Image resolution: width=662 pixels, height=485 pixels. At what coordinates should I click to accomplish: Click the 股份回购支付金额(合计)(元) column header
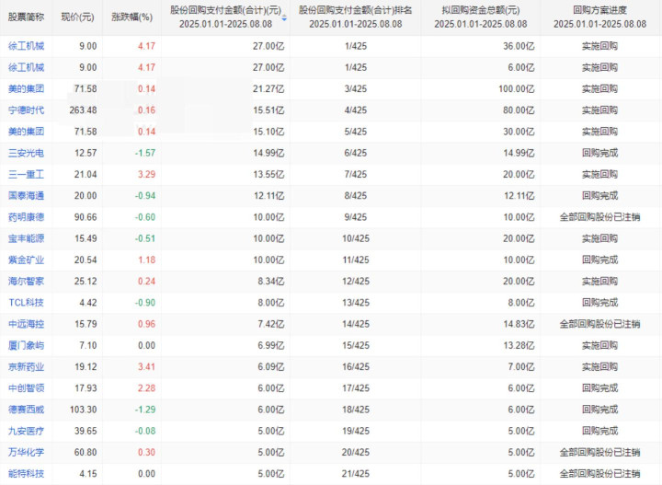click(x=226, y=17)
